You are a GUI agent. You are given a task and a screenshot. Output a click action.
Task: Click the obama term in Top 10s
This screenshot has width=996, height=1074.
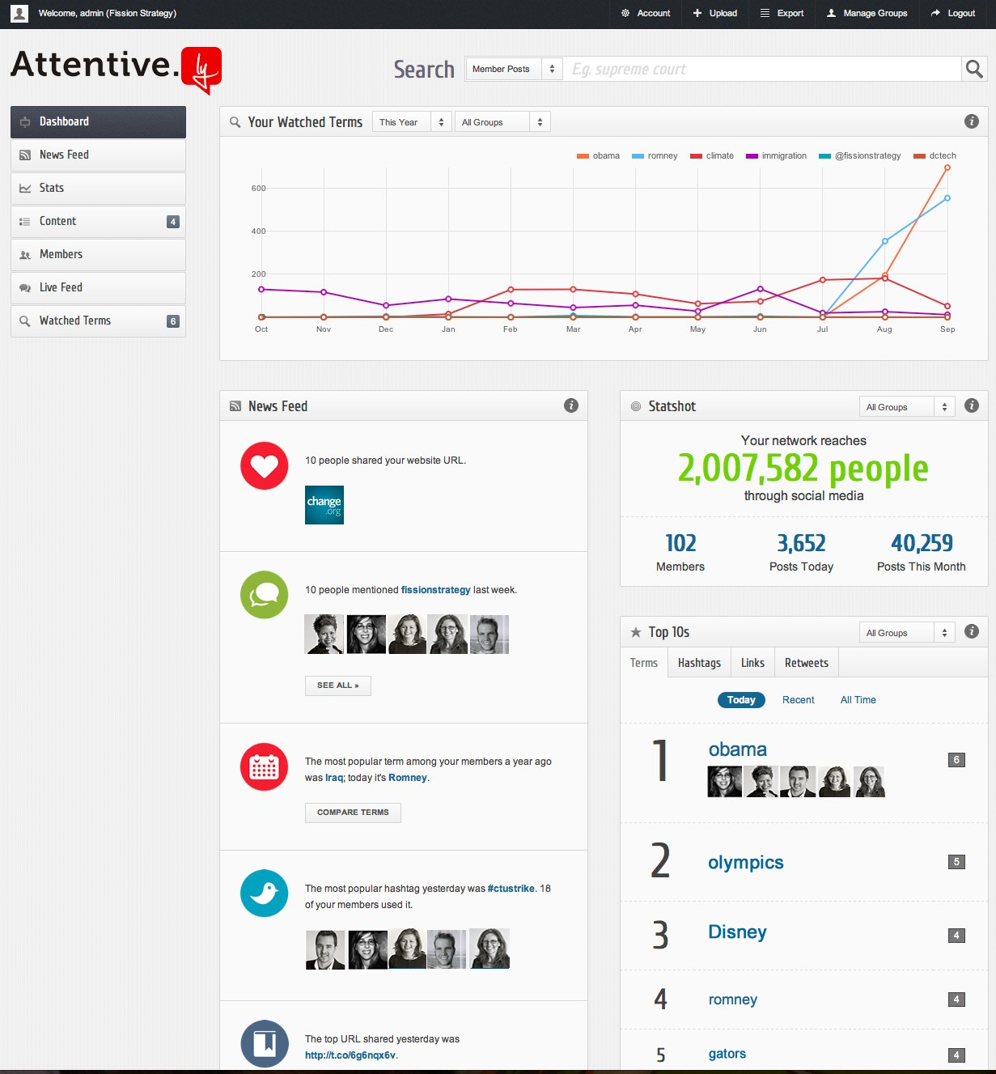pos(738,749)
